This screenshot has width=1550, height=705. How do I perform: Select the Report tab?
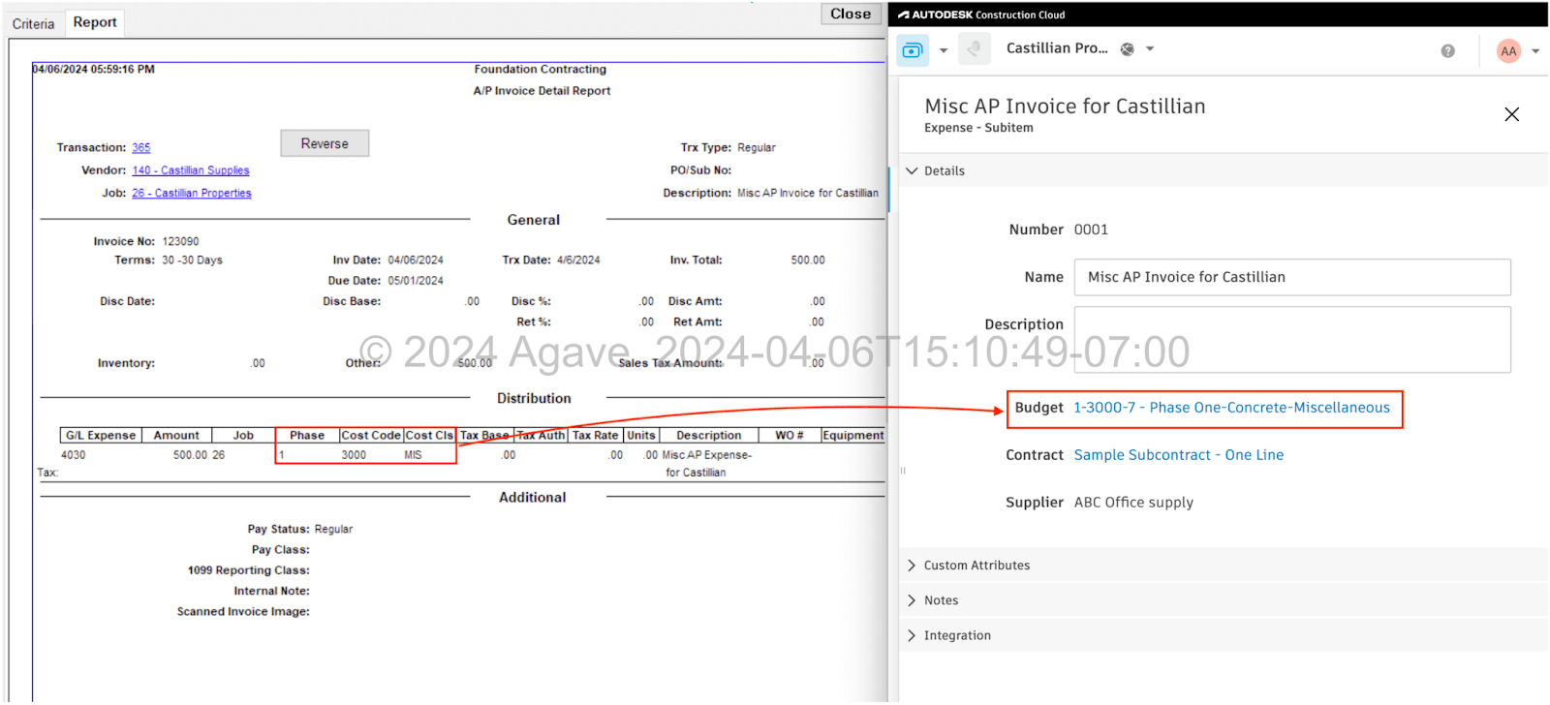pyautogui.click(x=95, y=22)
